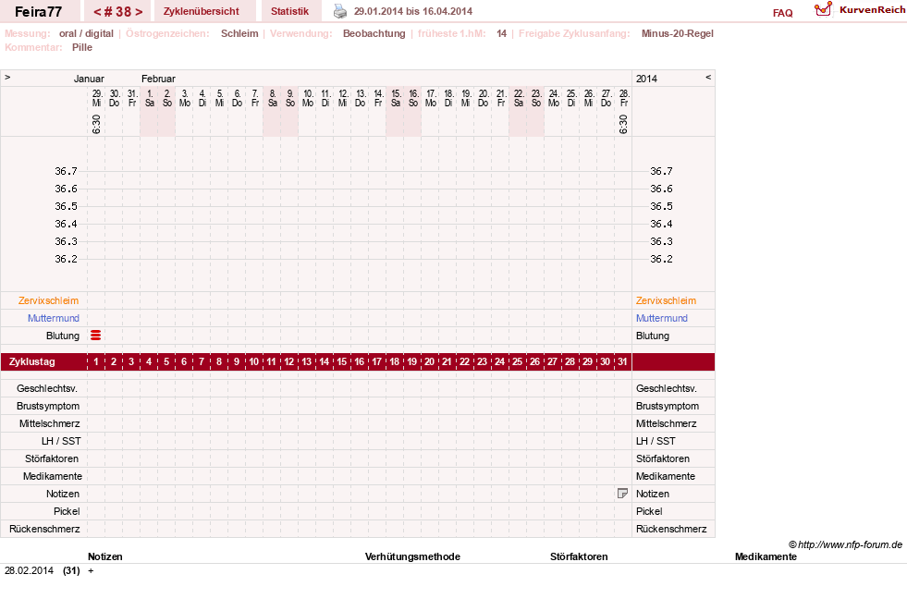Click the red bleeding marker on day 1
Viewport: 907px width, 611px height.
click(96, 336)
